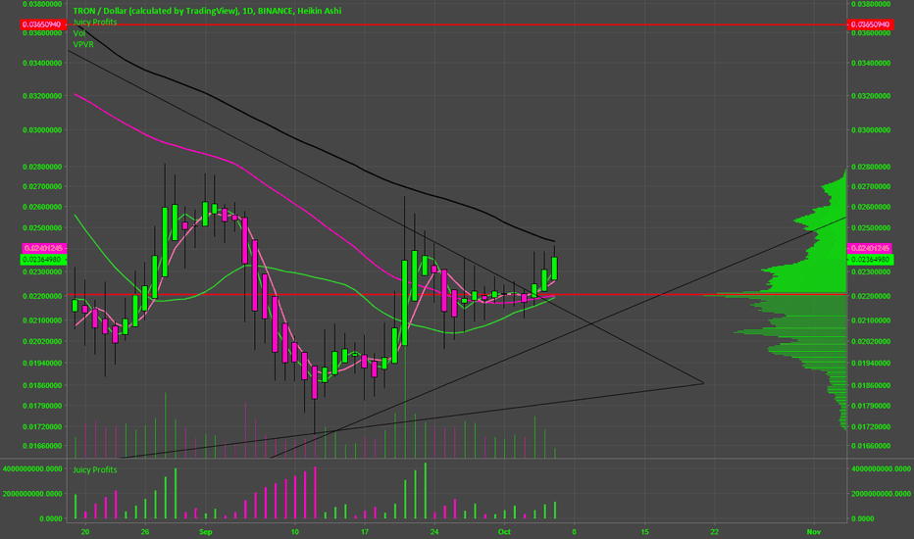The width and height of the screenshot is (914, 539).
Task: Click the '26' date label on time axis
Action: click(x=145, y=531)
